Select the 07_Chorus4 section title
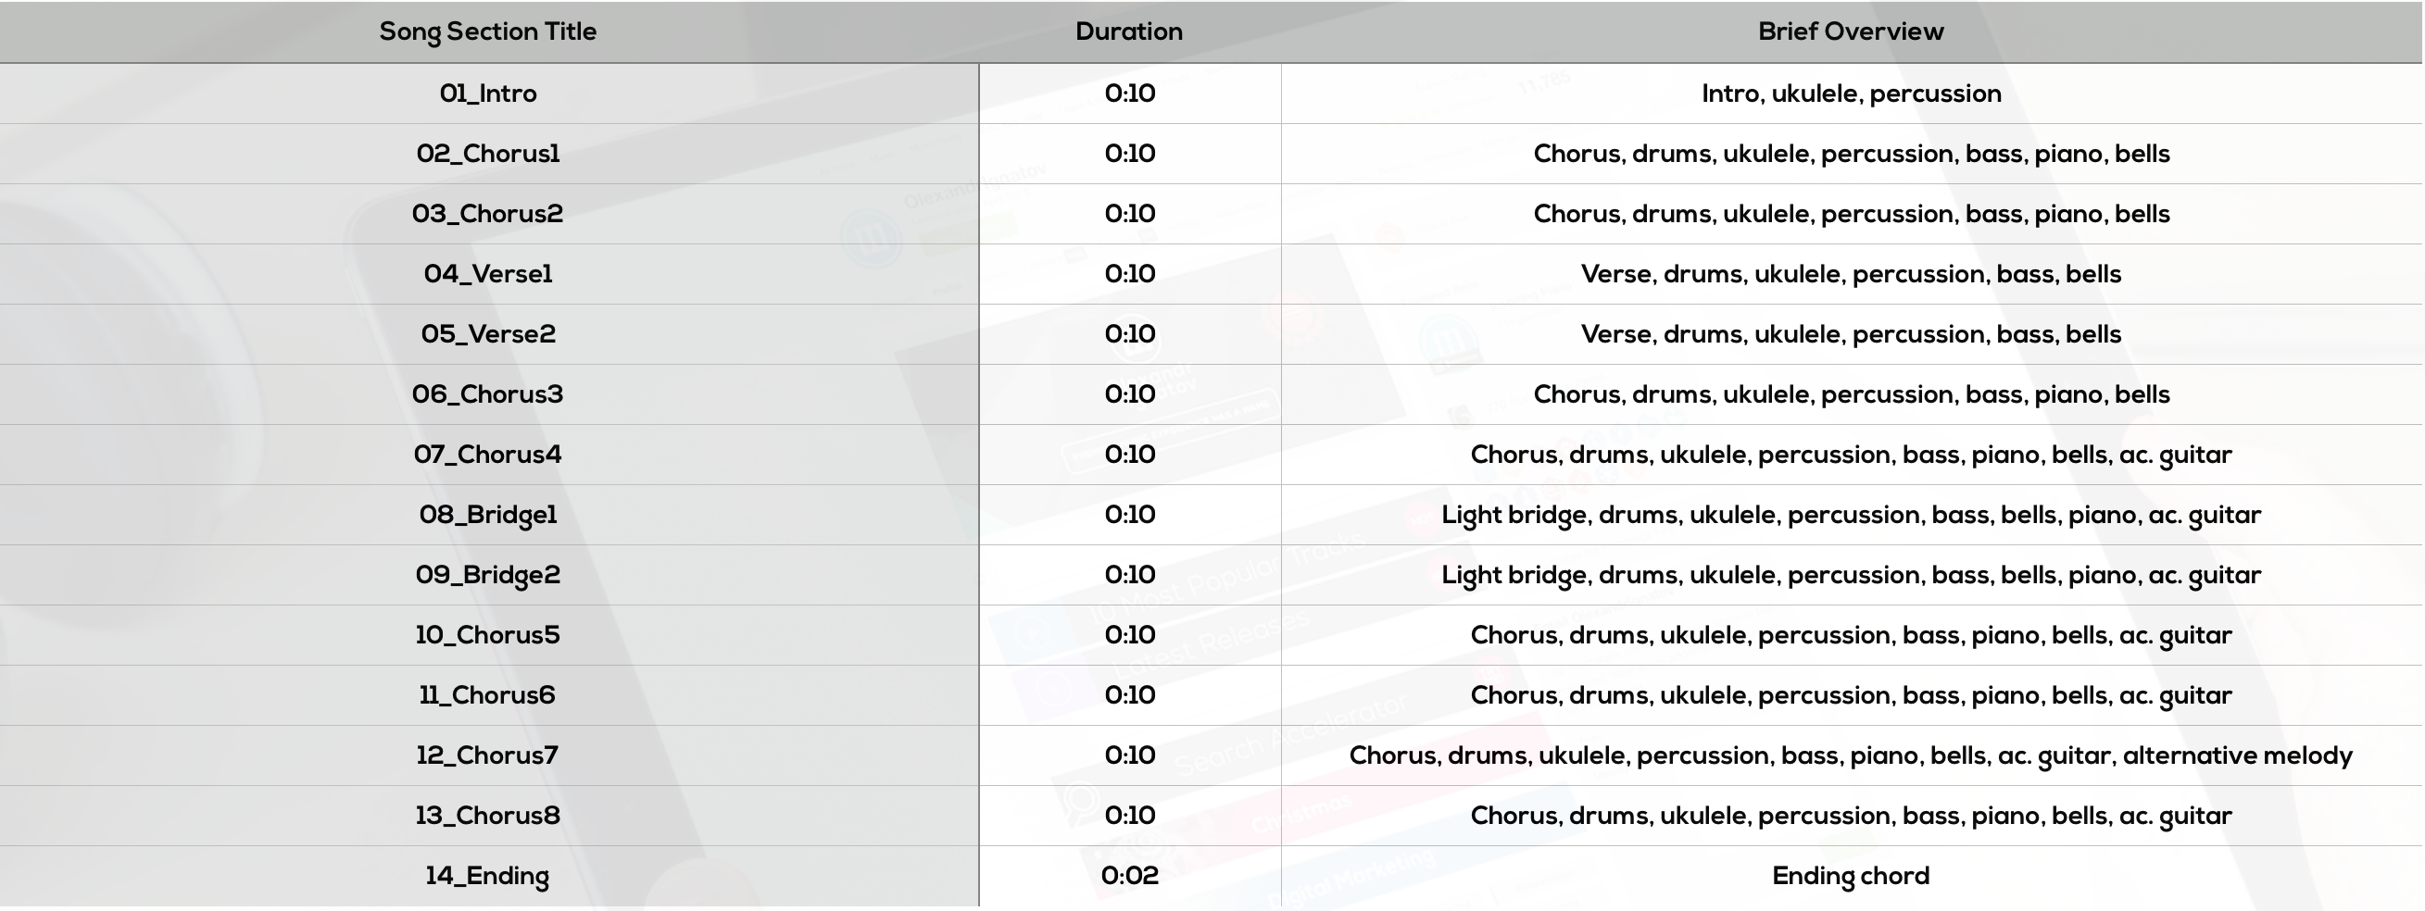2425x911 pixels. [487, 455]
